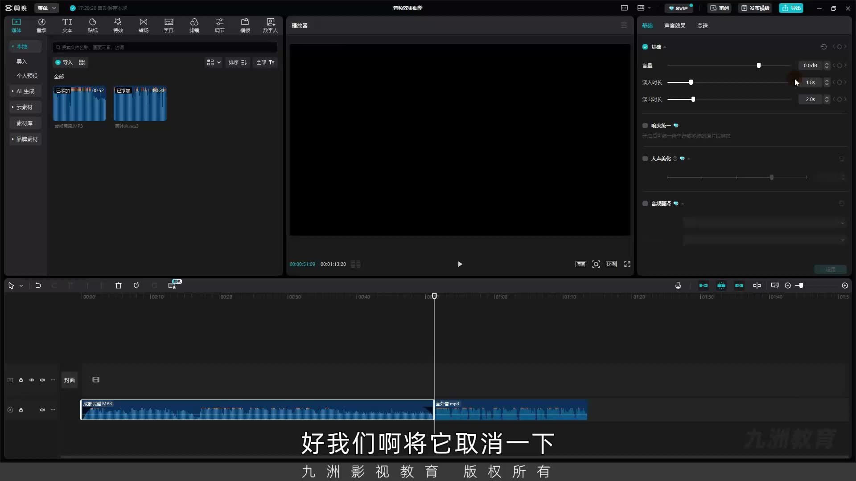Open the 贴纸 (Stickers) panel
Screen dimensions: 856x481
pos(93,25)
